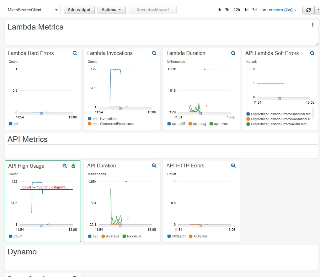Image resolution: width=320 pixels, height=277 pixels.
Task: Enlarge the Lambda Duration graph
Action: 233,53
